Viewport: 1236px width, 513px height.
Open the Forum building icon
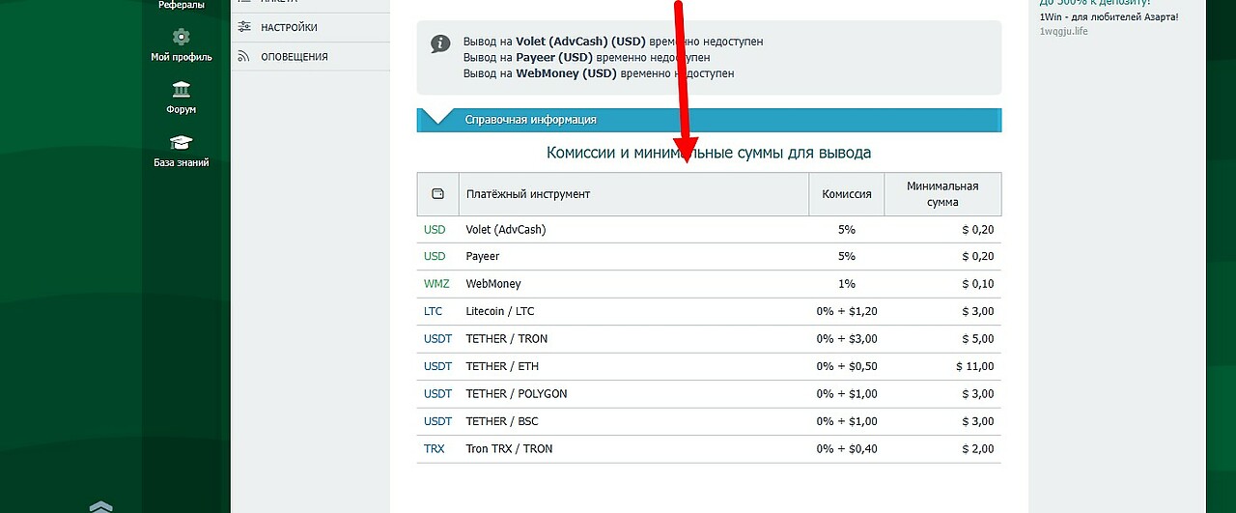[x=181, y=90]
